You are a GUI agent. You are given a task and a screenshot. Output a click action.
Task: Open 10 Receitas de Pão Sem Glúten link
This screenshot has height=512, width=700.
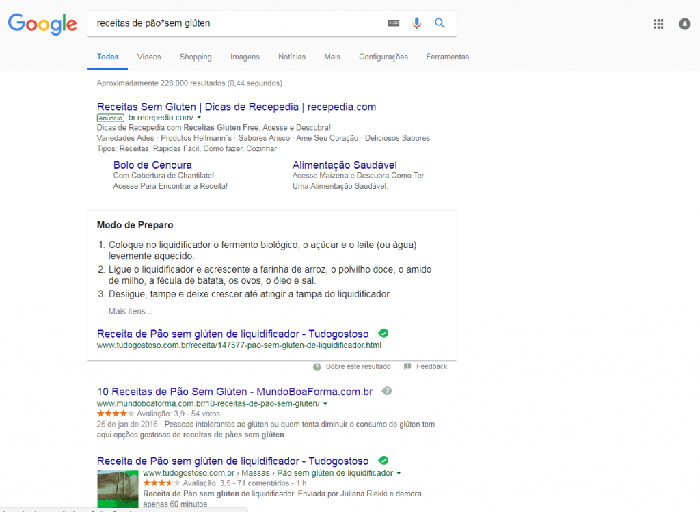235,392
